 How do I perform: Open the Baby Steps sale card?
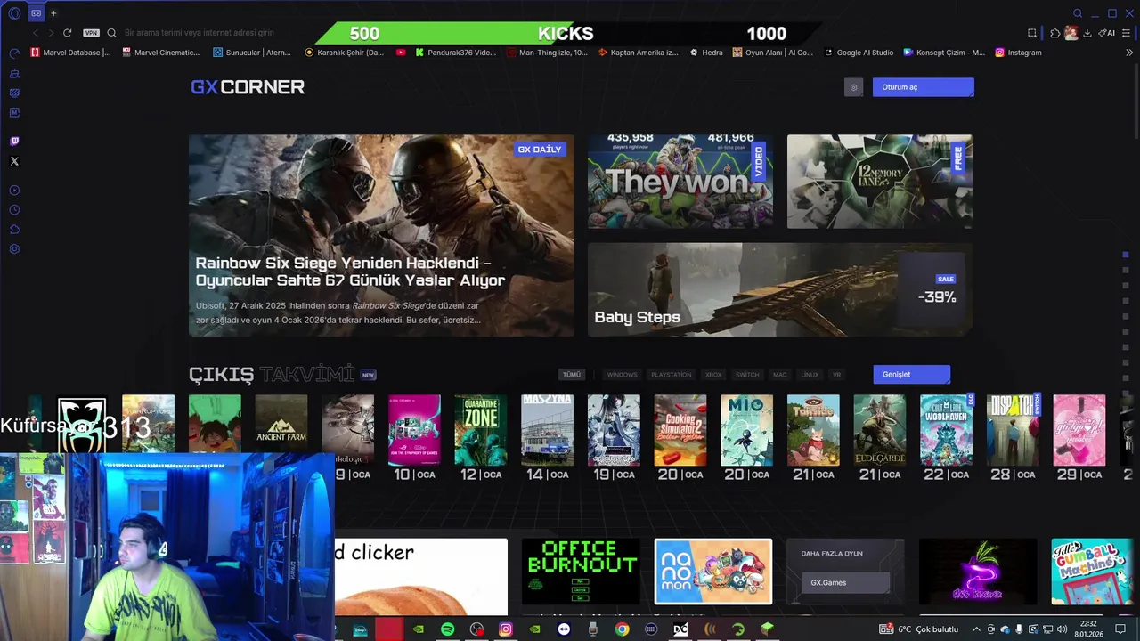pos(780,290)
